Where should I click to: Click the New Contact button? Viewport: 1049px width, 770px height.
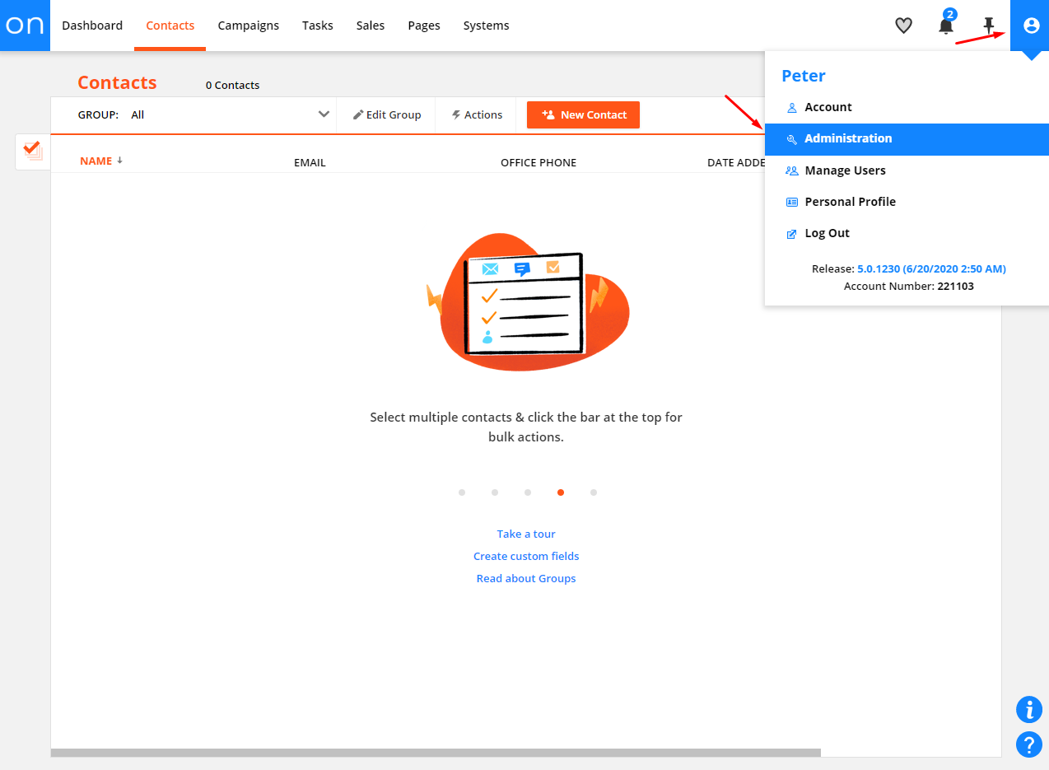[583, 115]
